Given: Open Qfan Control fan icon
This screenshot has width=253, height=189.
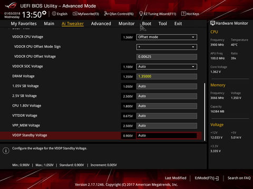Looking at the screenshot, I should [106, 14].
